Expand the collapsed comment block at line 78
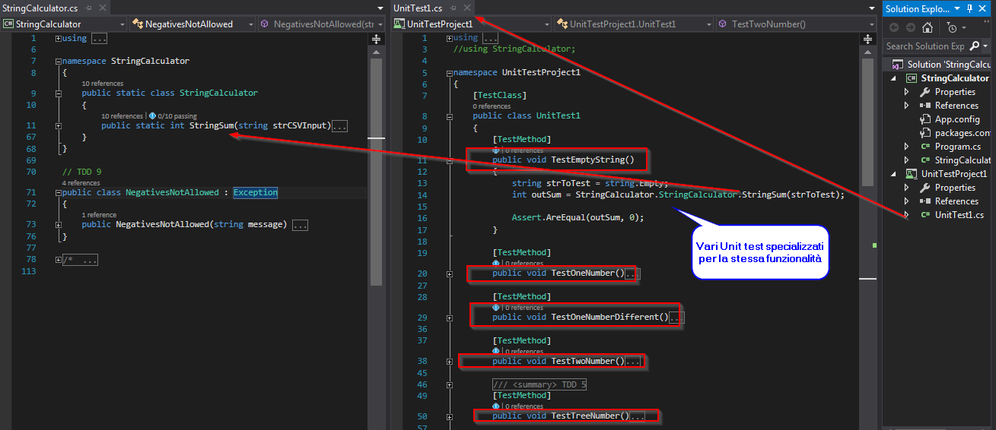Image resolution: width=996 pixels, height=430 pixels. (59, 260)
